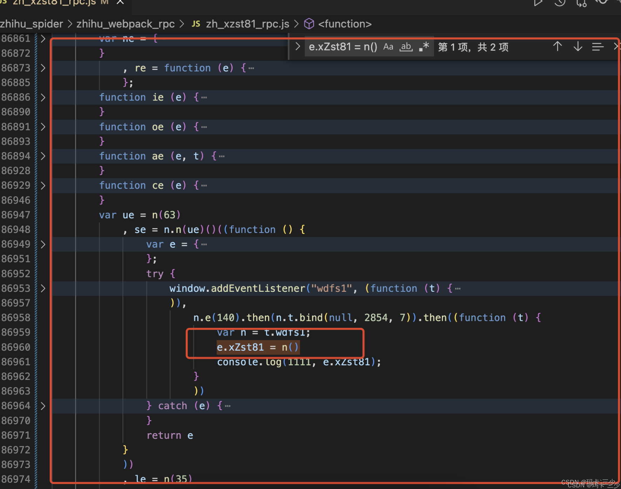This screenshot has width=621, height=489.
Task: Toggle Match Case (Aa) in the find widget
Action: (388, 46)
